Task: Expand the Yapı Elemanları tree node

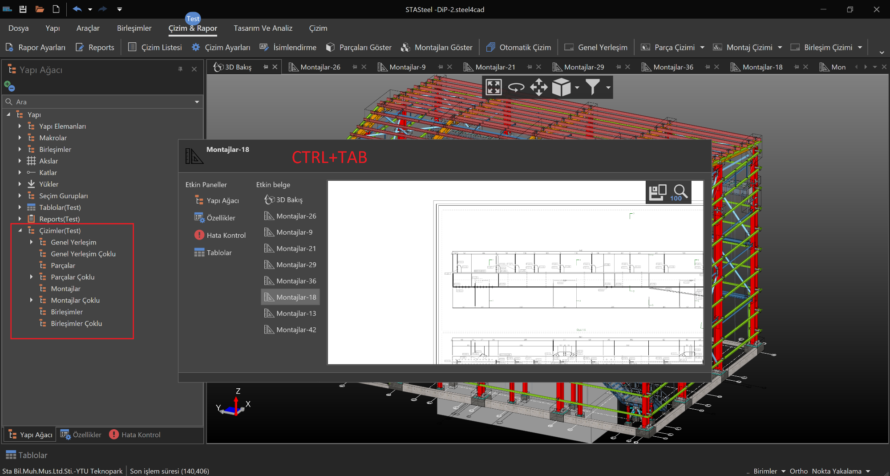Action: tap(20, 126)
